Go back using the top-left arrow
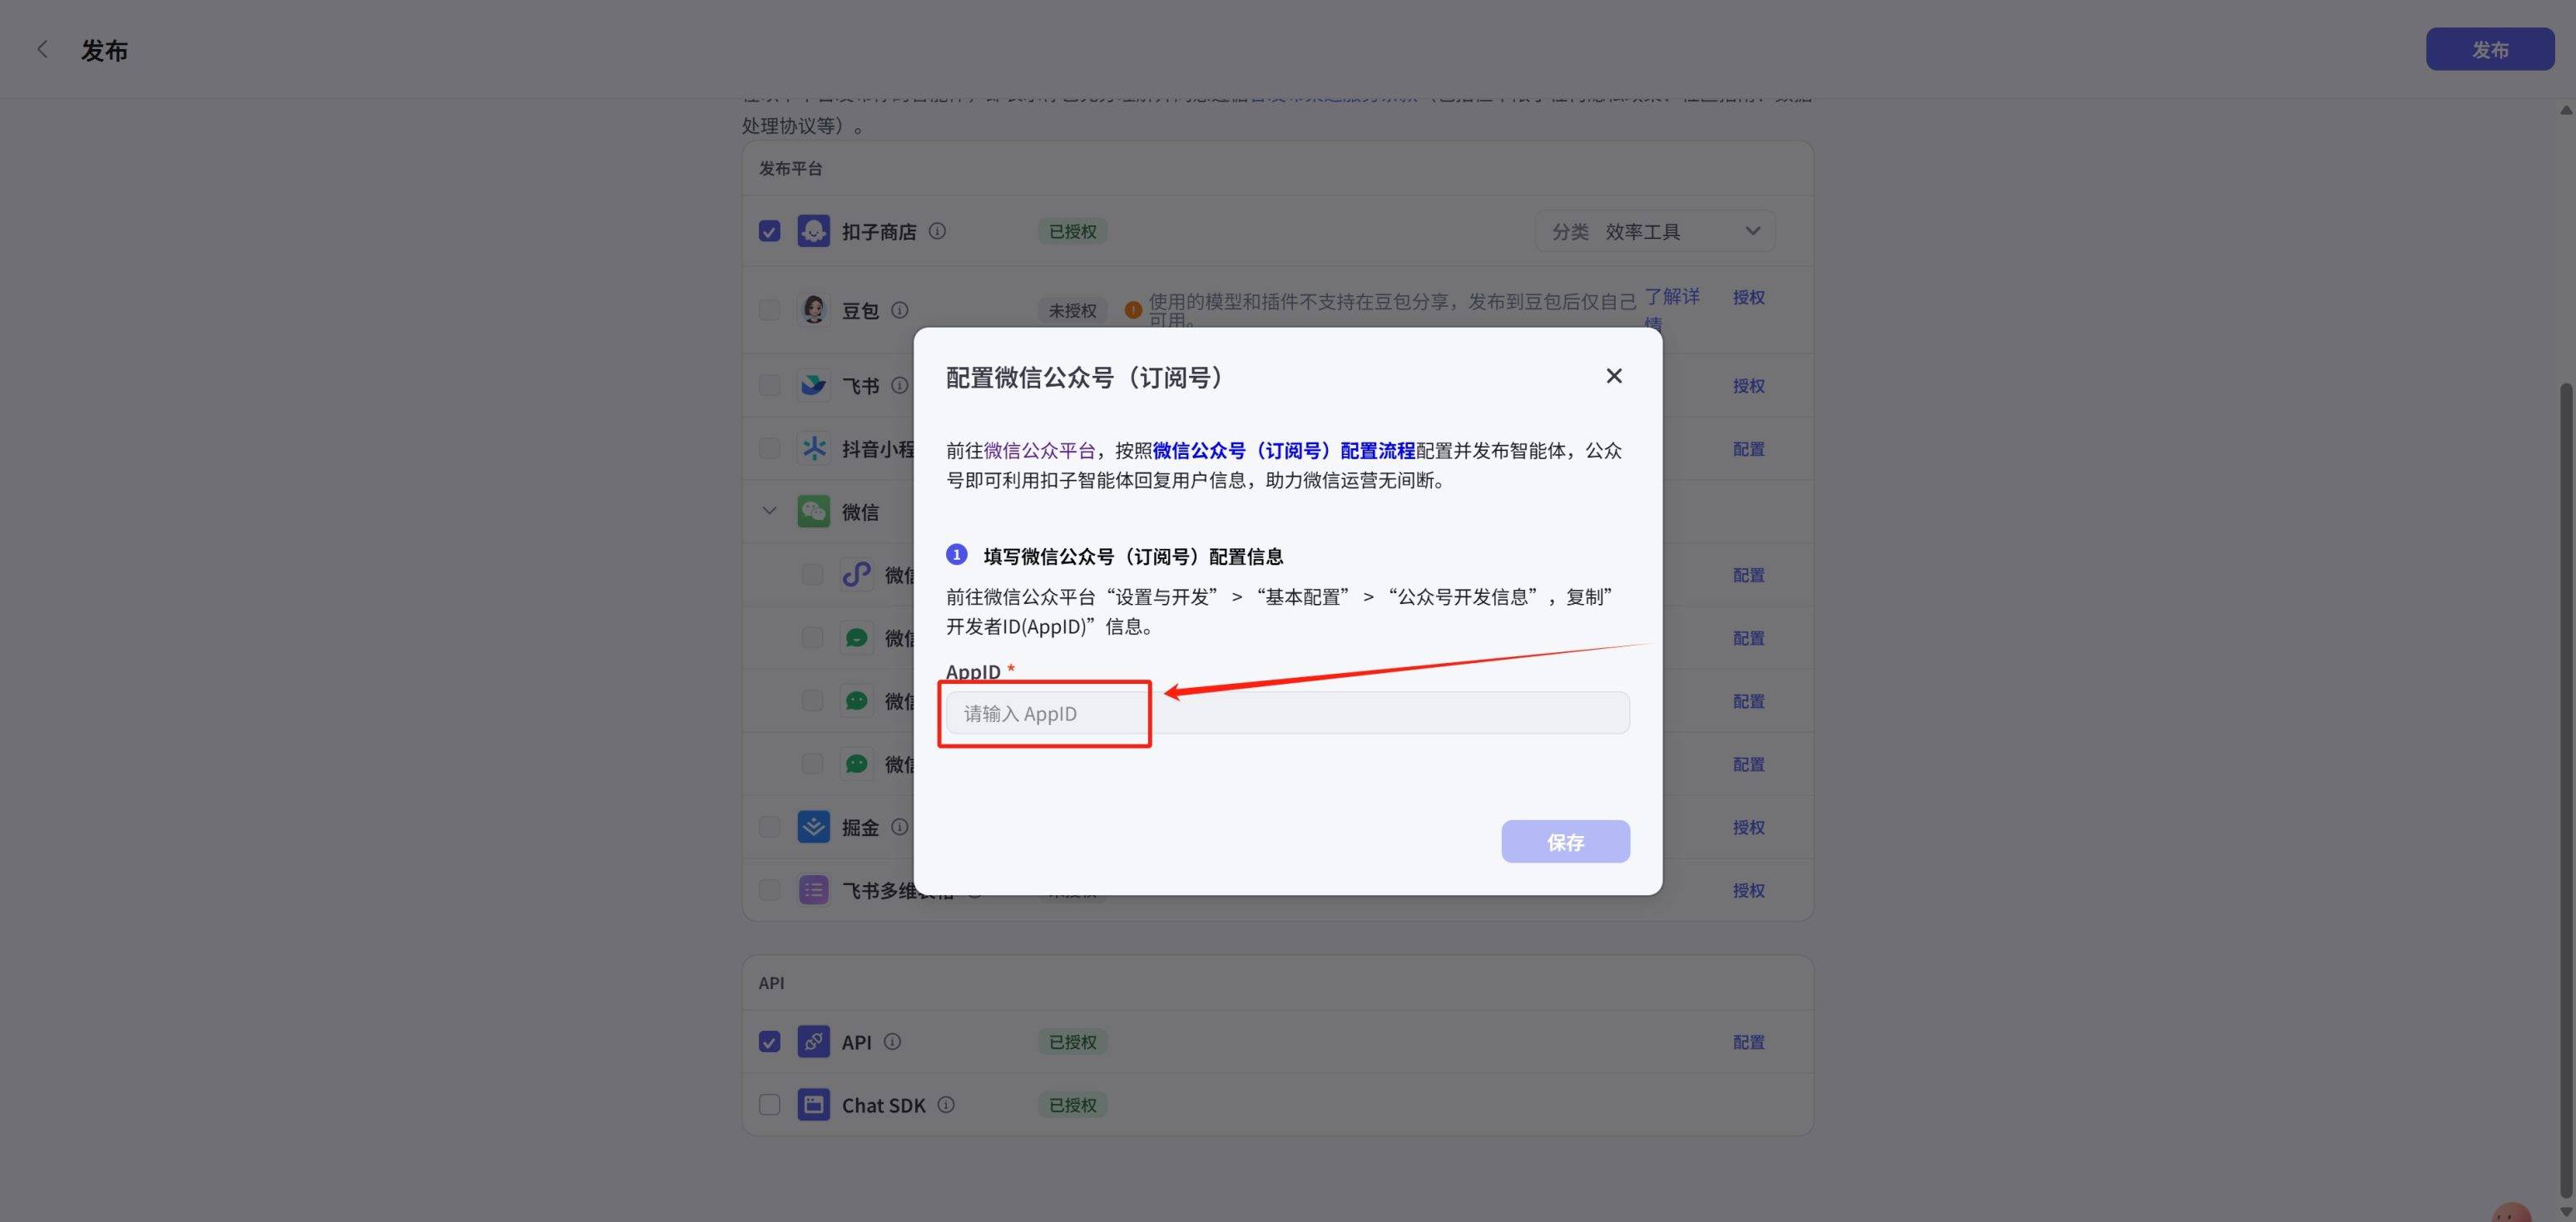 click(42, 49)
